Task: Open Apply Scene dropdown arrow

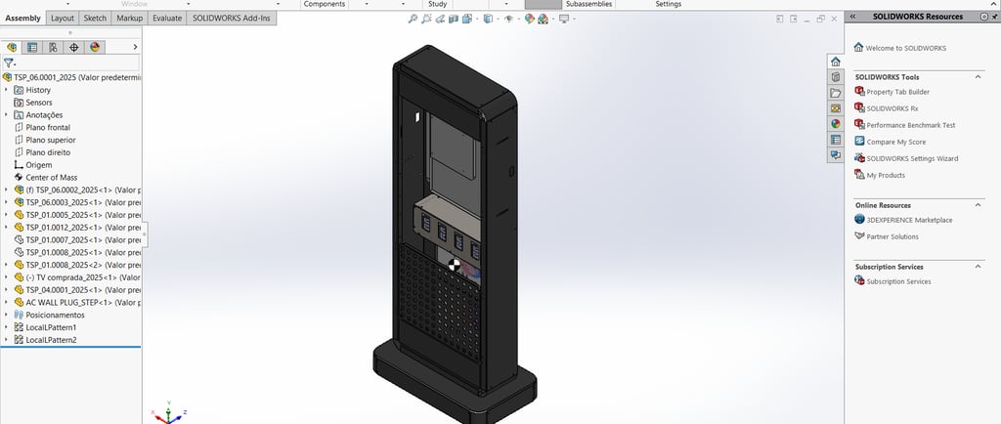Action: (x=553, y=20)
